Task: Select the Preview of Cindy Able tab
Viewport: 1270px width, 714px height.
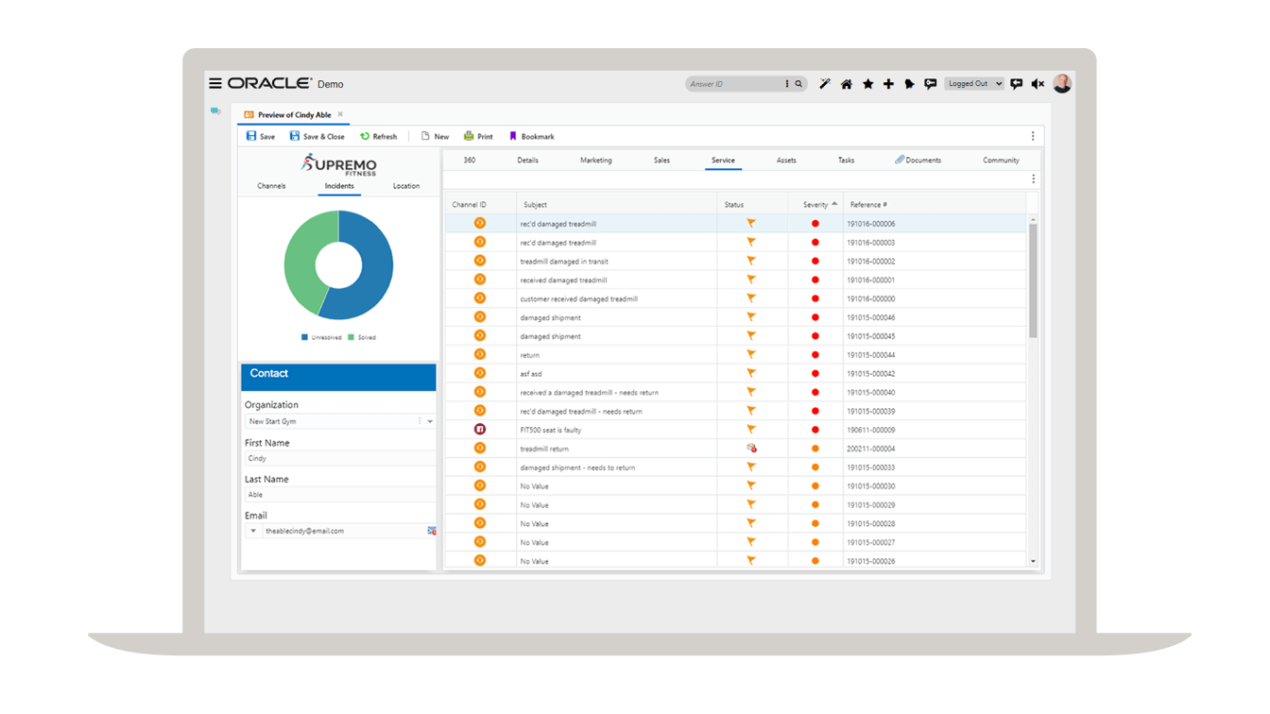Action: click(x=293, y=115)
